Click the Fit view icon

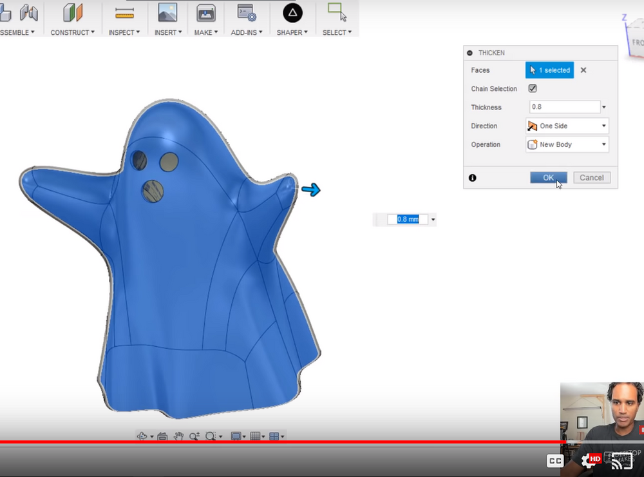(162, 436)
